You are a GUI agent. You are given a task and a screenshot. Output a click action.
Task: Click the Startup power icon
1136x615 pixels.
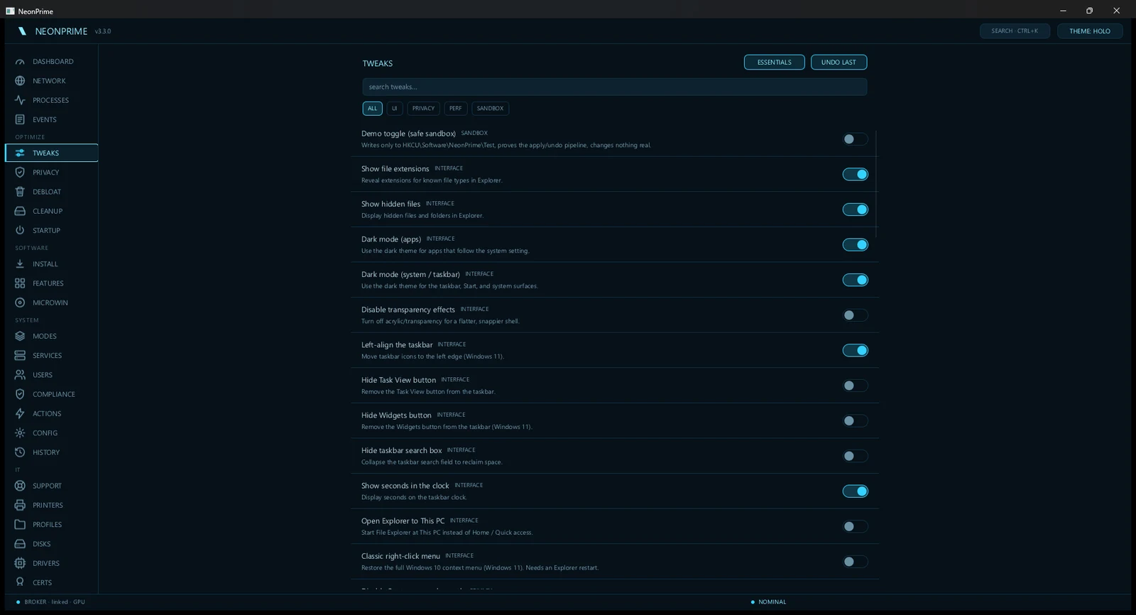point(20,230)
